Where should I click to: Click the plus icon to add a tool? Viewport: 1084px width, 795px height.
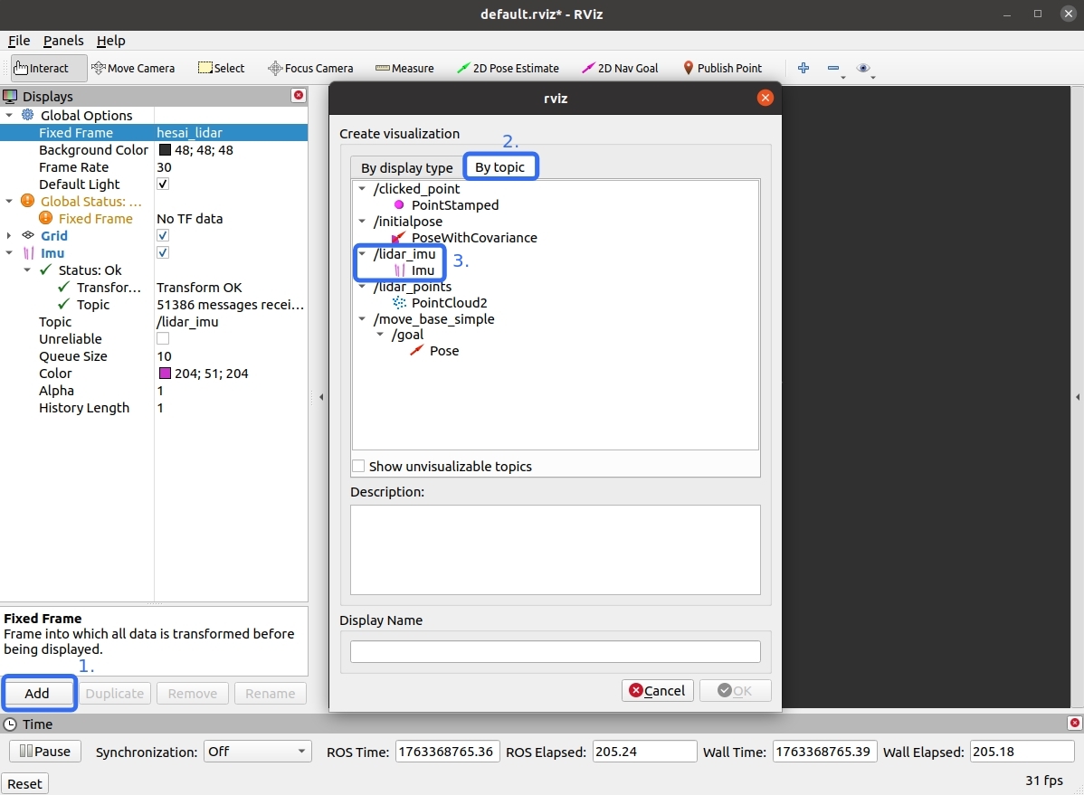[803, 68]
